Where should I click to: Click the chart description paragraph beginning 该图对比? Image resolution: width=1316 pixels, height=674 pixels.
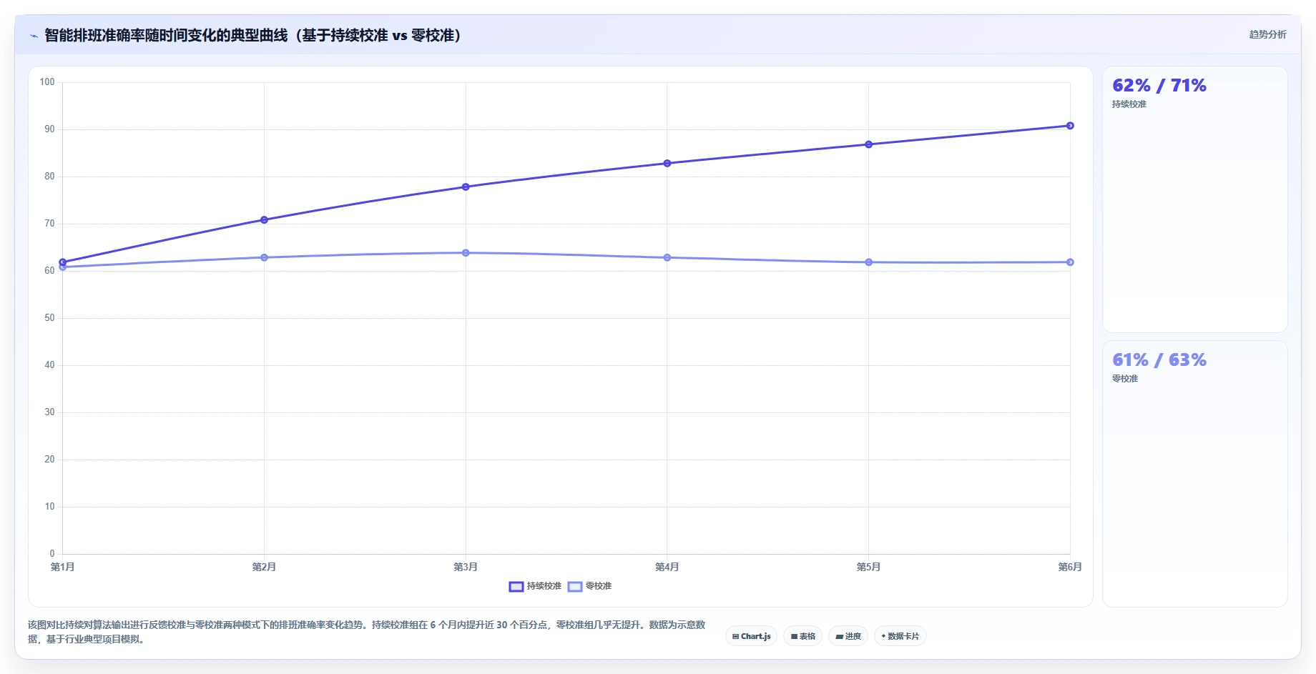click(x=367, y=632)
